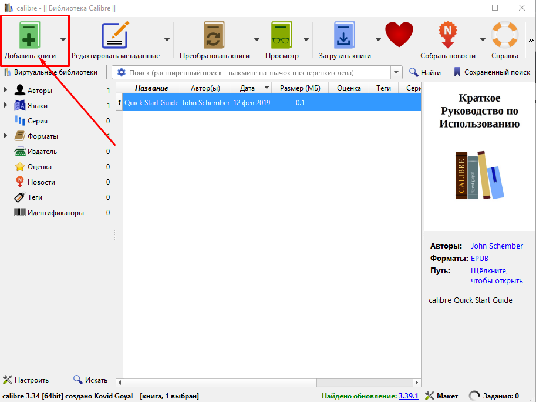Click the Fetch news icon
Image resolution: width=536 pixels, height=402 pixels.
447,35
